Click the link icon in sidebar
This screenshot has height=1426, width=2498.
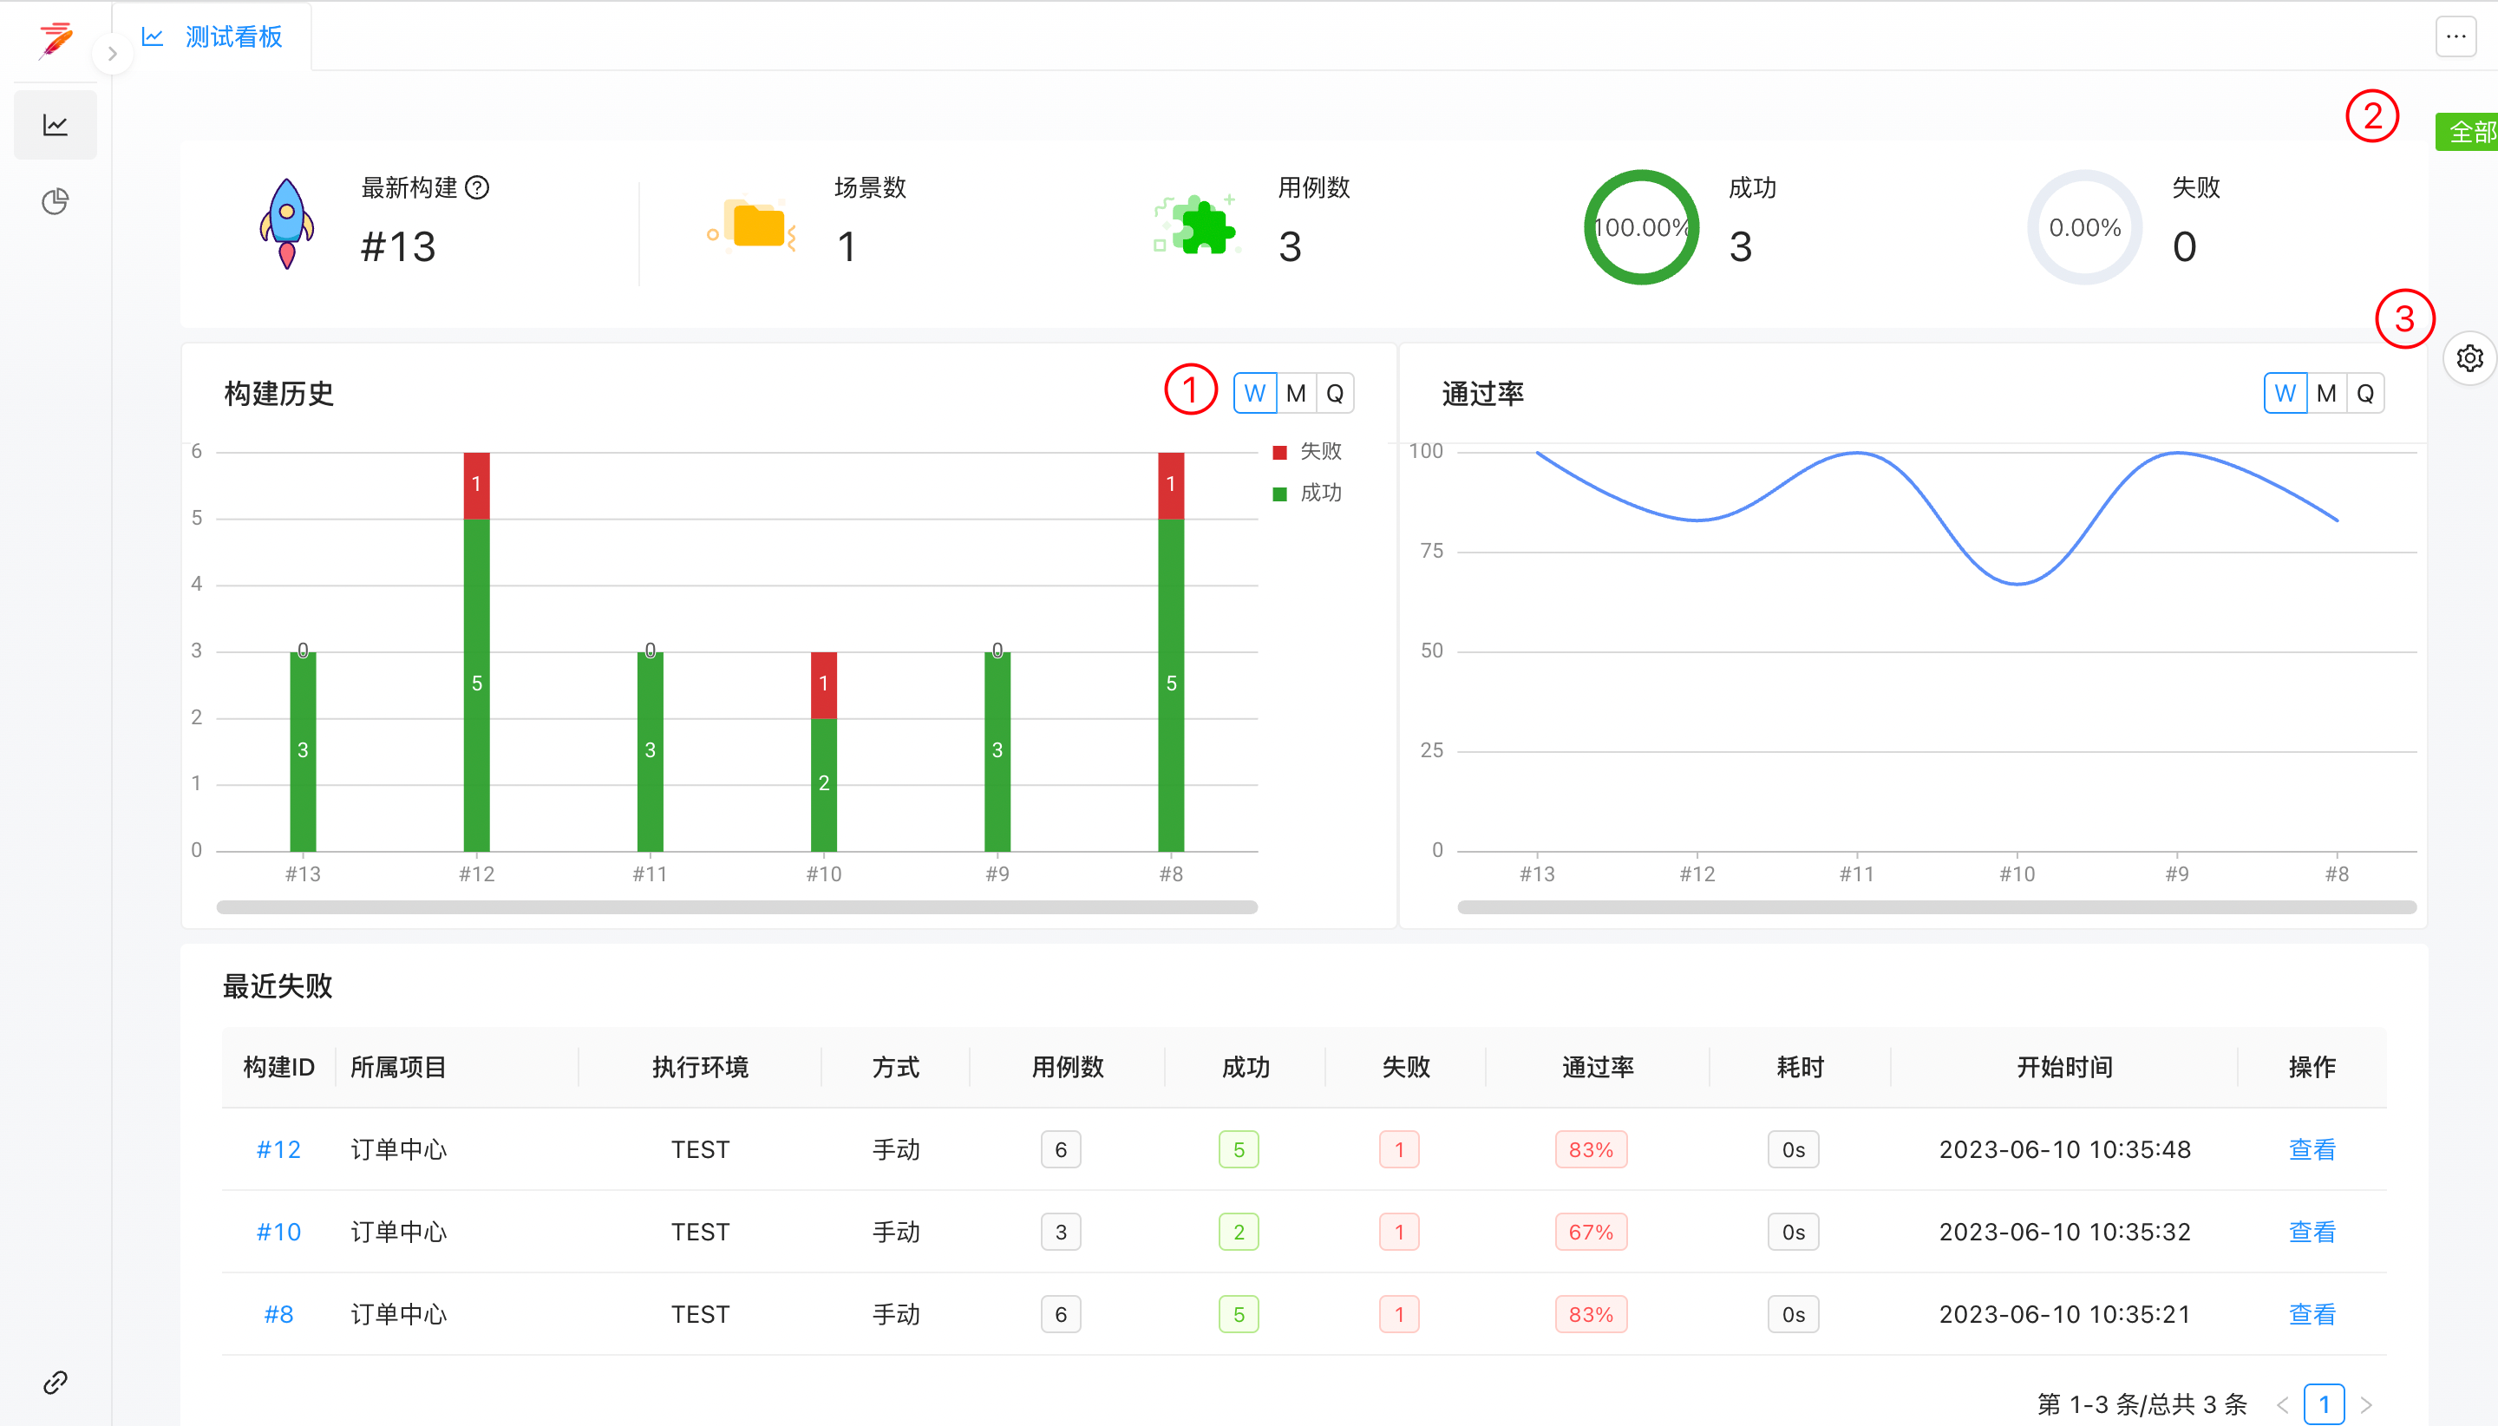point(55,1382)
